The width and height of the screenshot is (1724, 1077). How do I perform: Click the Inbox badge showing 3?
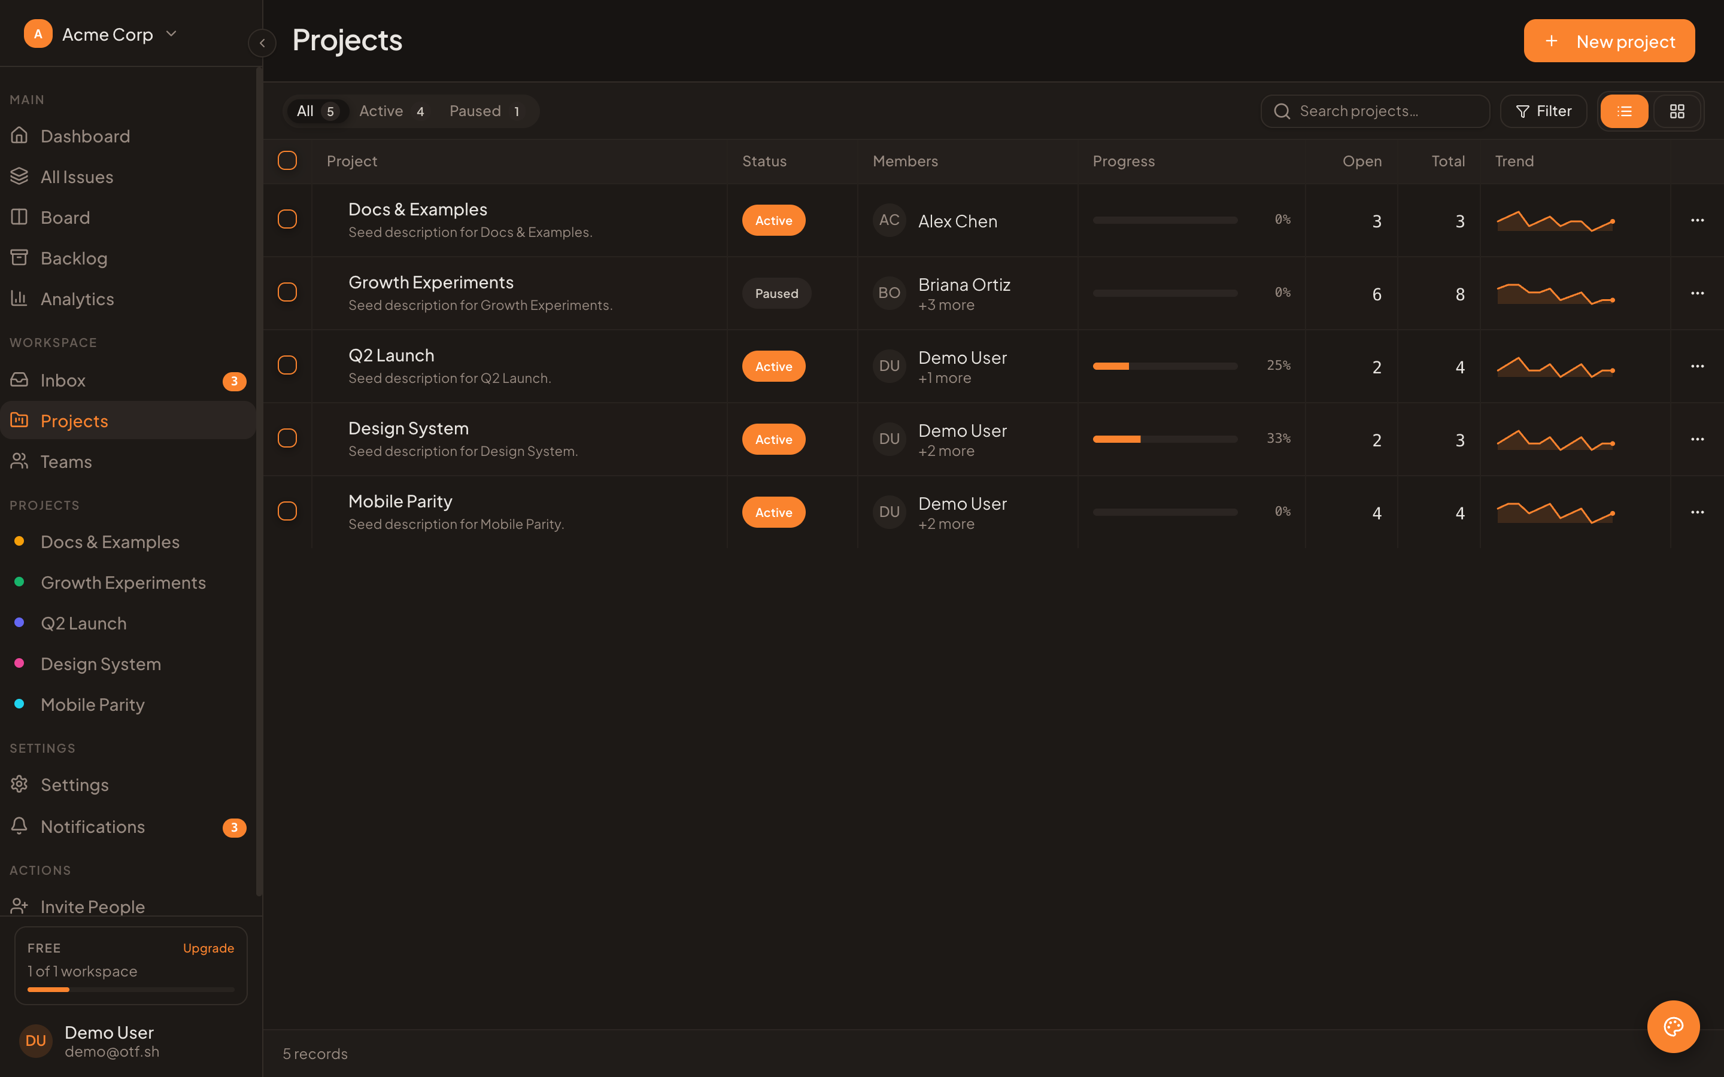235,381
